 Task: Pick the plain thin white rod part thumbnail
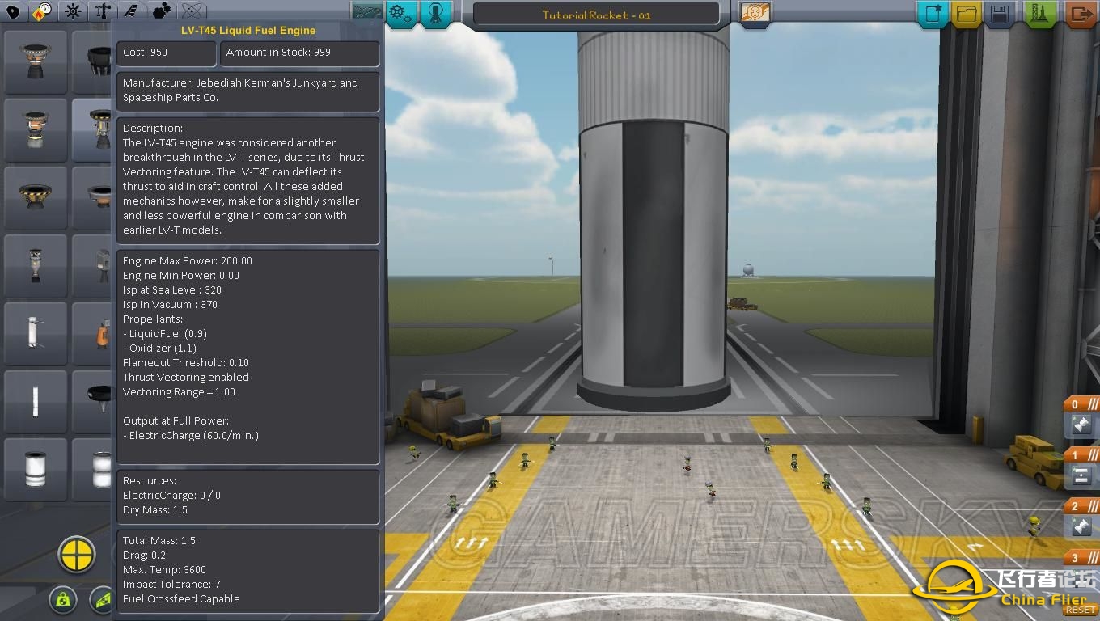tap(36, 401)
